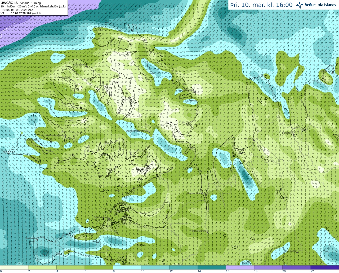Click the 10–12 m/s legend swatch

pyautogui.click(x=155, y=267)
